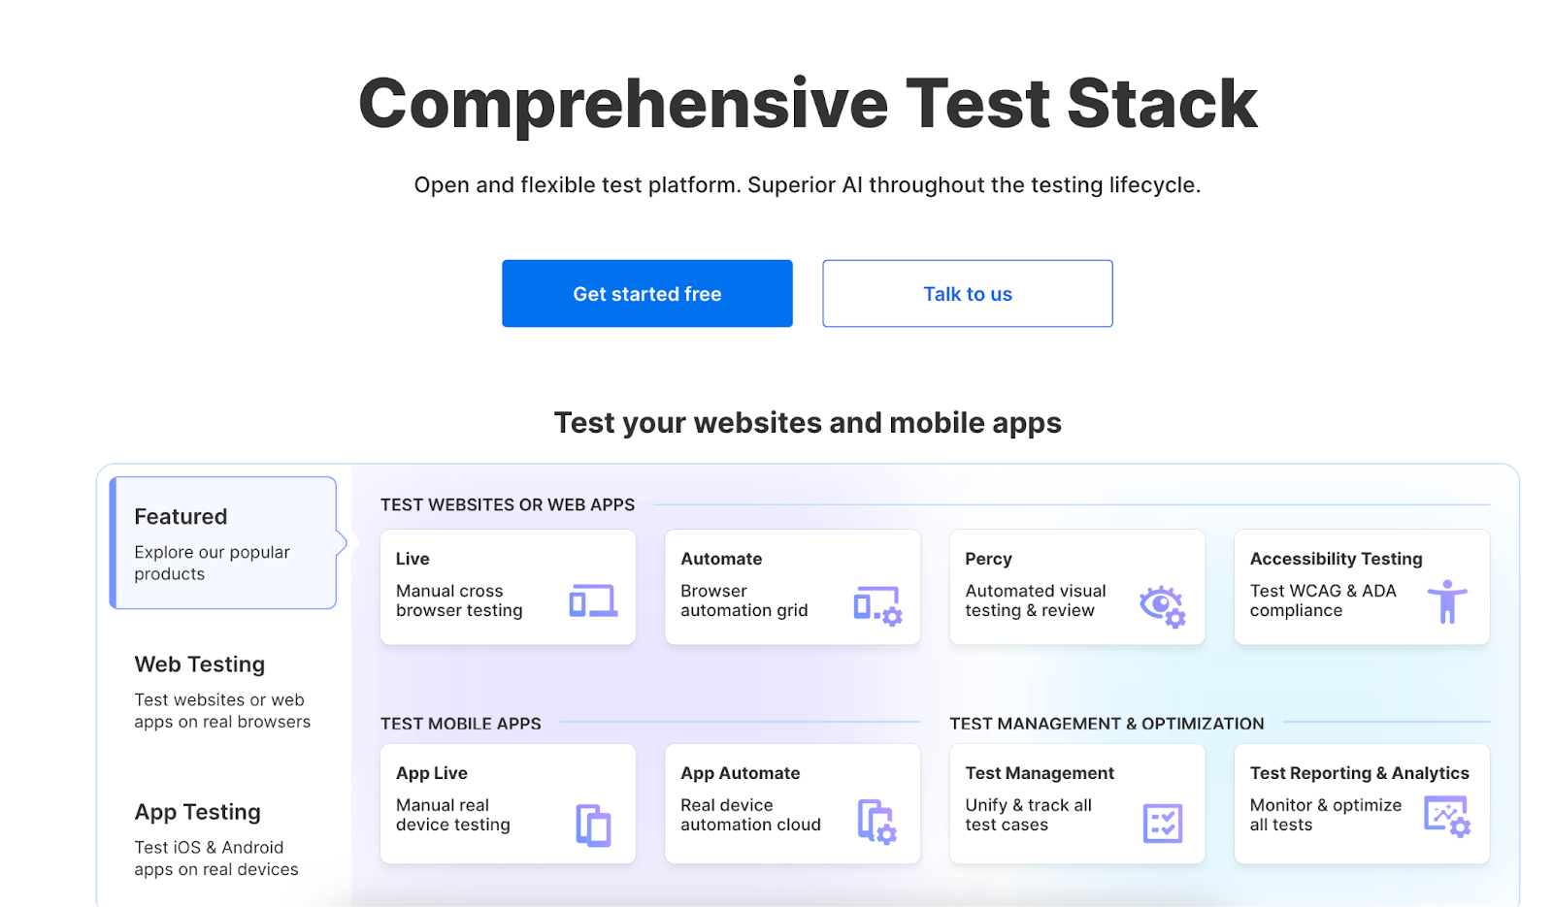1553x907 pixels.
Task: Open the Accessibility Testing WCAG compliance card
Action: coord(1361,585)
